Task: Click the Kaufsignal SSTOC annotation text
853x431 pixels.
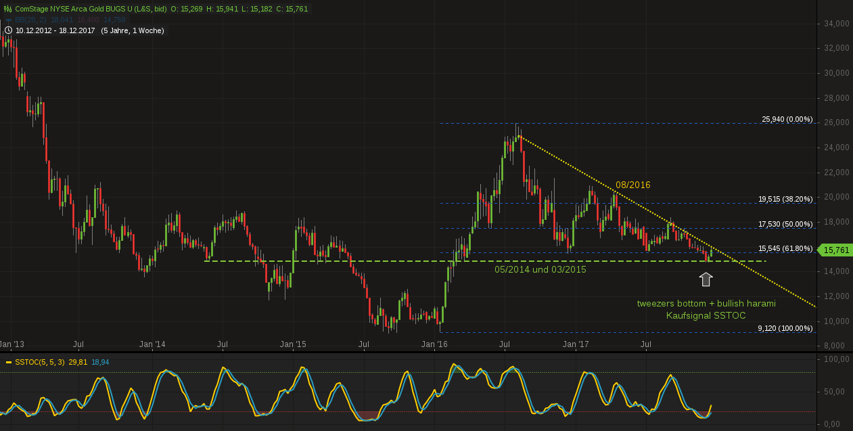Action: click(x=706, y=315)
